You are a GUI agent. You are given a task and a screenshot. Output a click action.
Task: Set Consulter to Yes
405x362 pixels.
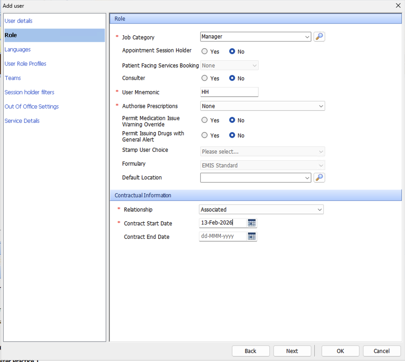pyautogui.click(x=205, y=78)
